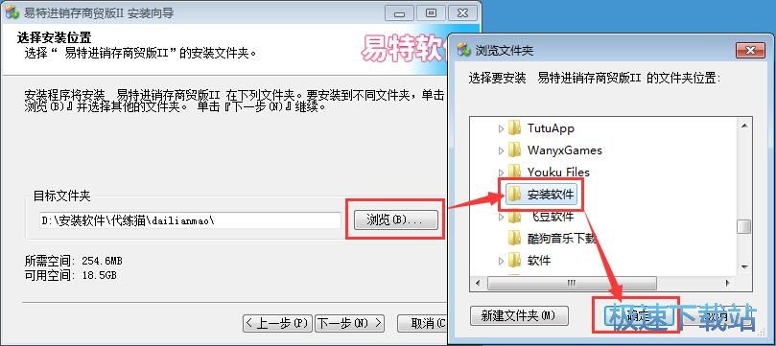
Task: Click the 浏览文件夹 dialog title icon
Action: click(x=463, y=50)
